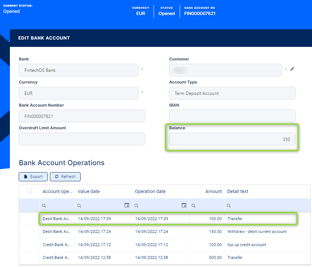This screenshot has width=312, height=267.
Task: Click search icon in Amount filter
Action: click(x=193, y=205)
